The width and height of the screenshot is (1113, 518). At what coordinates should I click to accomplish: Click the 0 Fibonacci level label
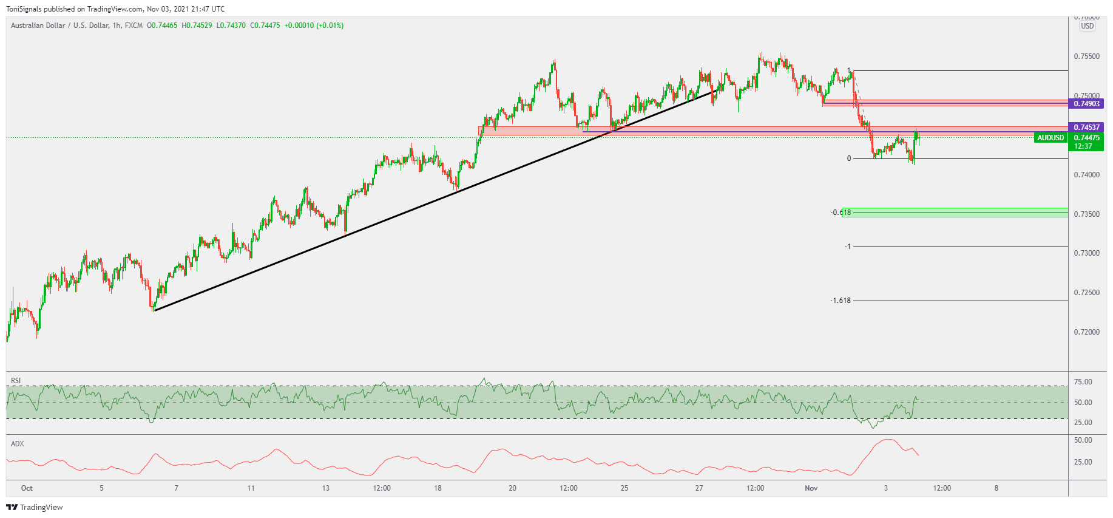[x=849, y=158]
